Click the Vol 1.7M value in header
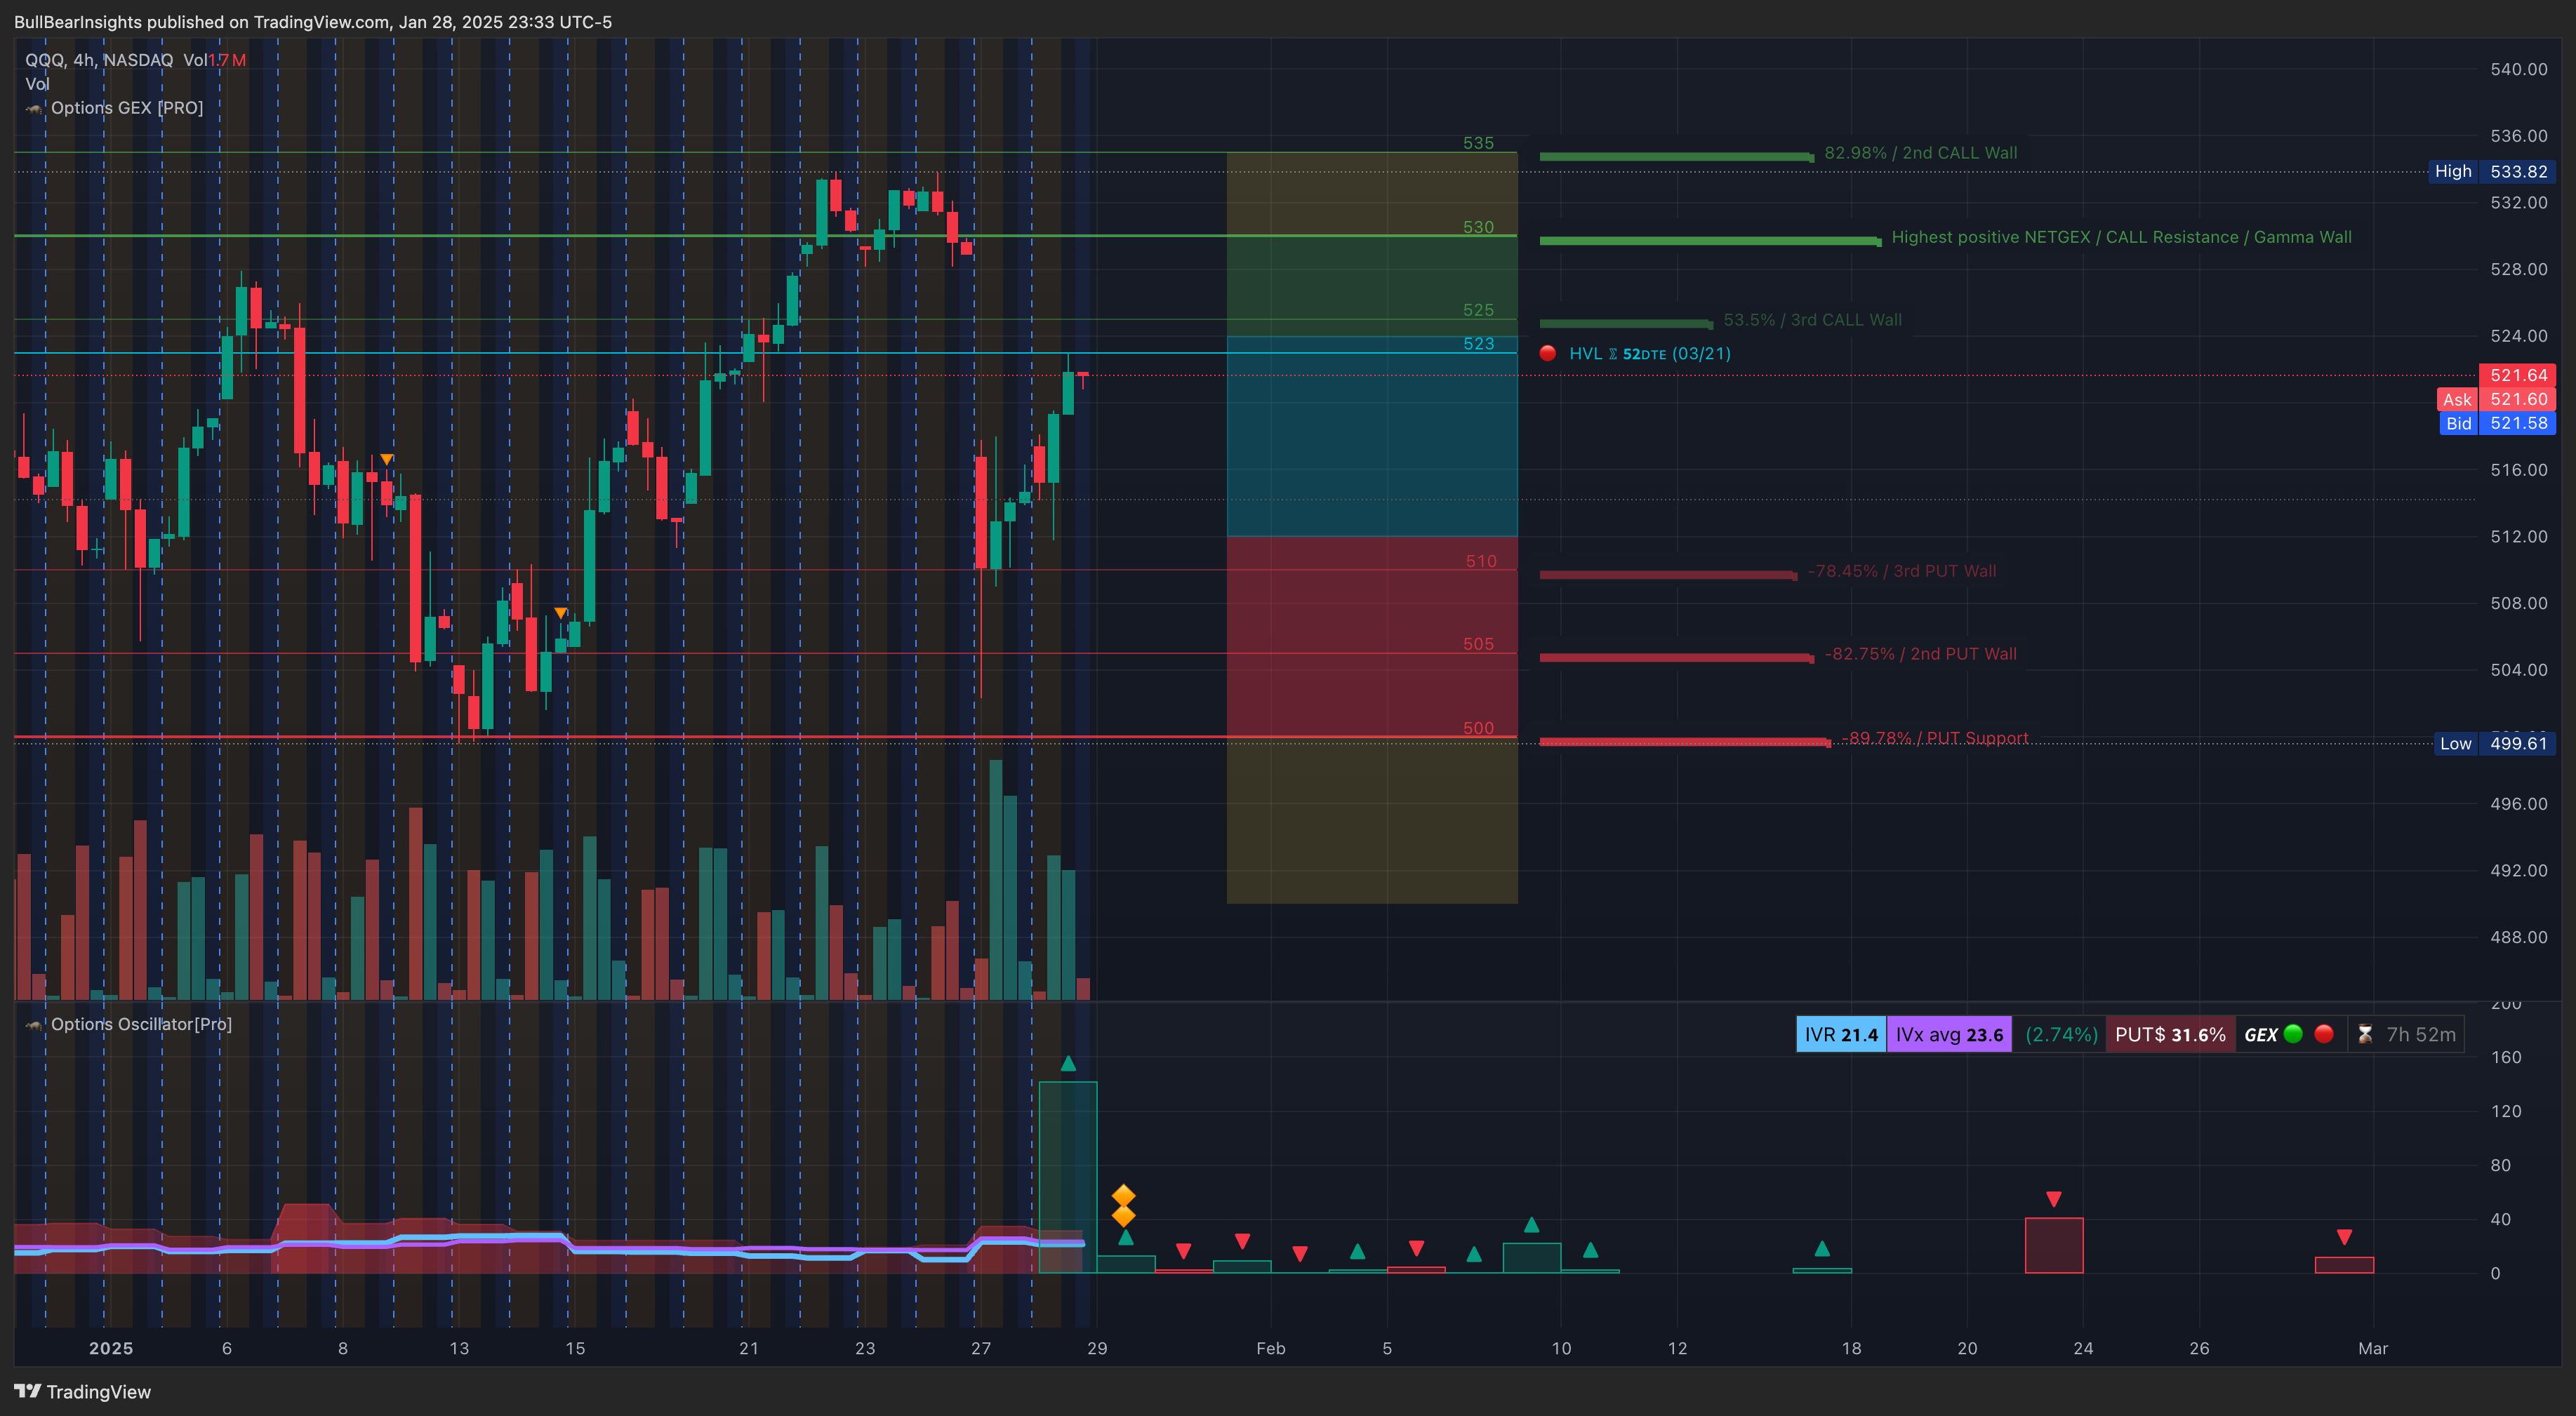 tap(215, 60)
